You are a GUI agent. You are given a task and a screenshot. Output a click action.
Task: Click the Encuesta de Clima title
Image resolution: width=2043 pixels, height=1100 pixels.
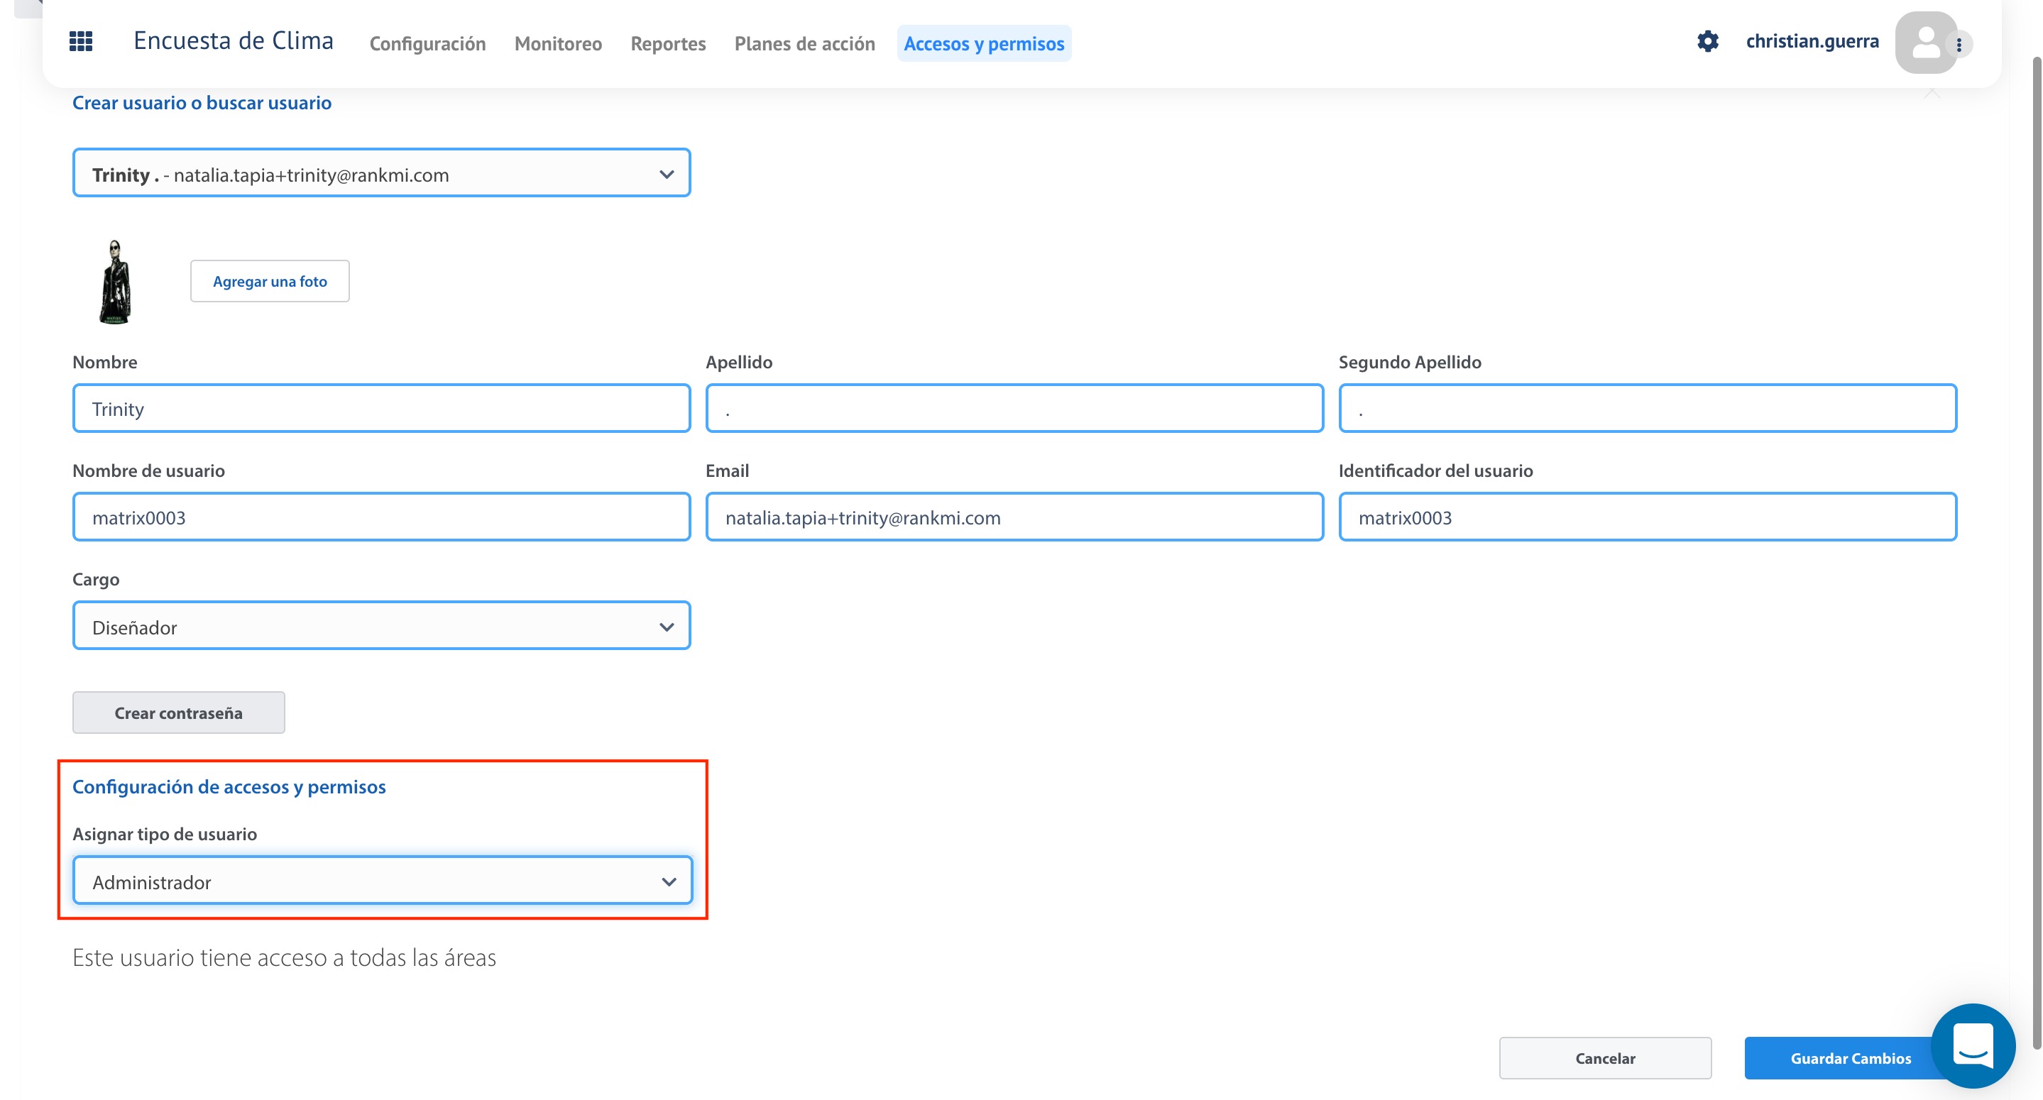click(x=233, y=40)
